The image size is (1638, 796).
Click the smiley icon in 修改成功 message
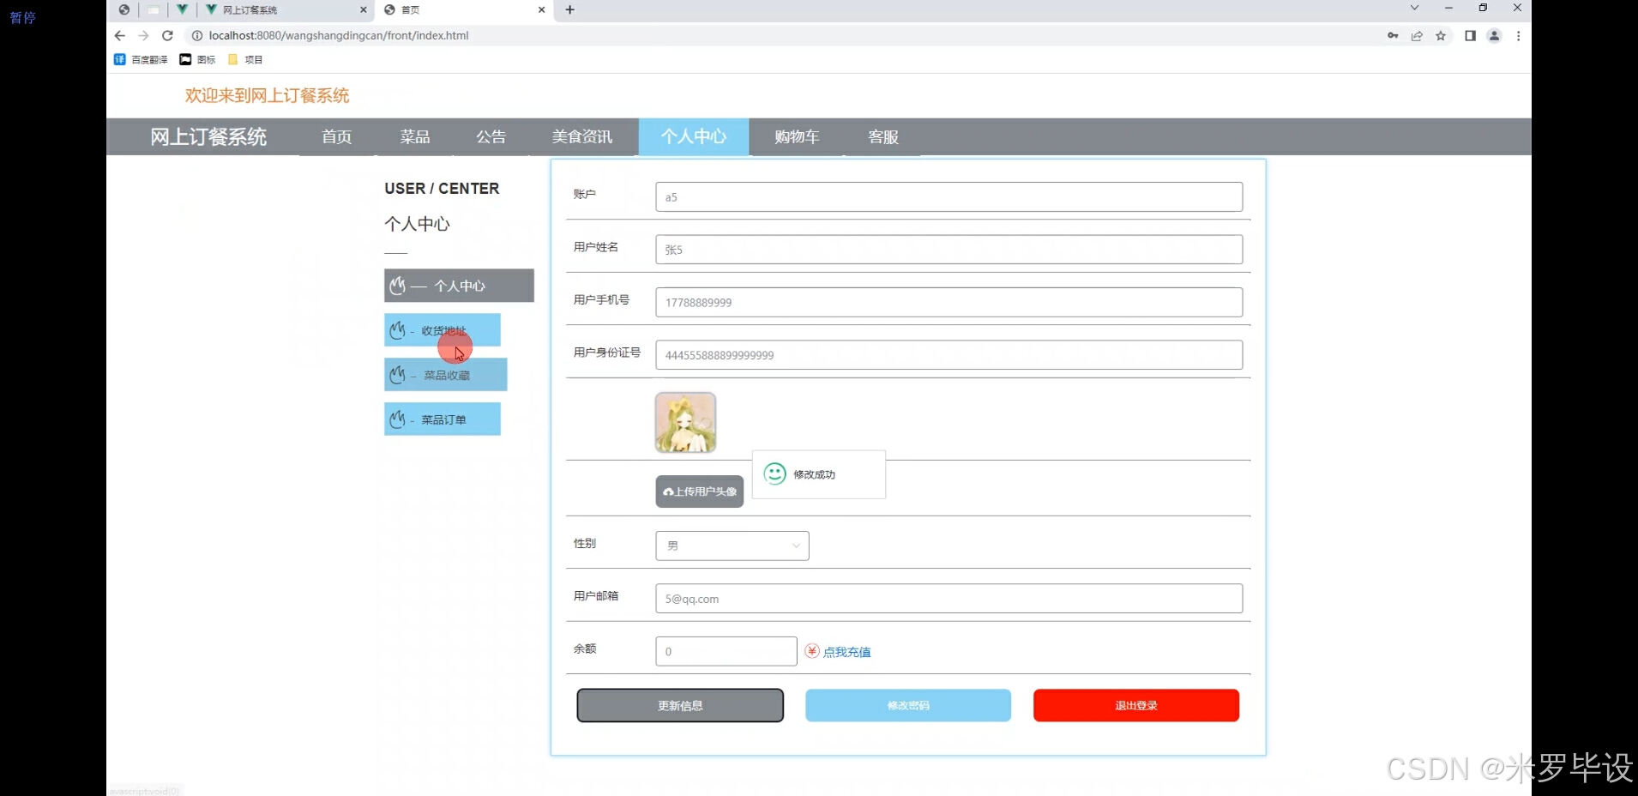(x=774, y=473)
